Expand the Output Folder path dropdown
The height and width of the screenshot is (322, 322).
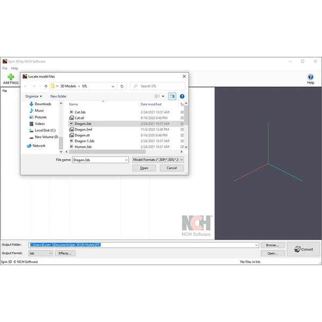pyautogui.click(x=257, y=245)
